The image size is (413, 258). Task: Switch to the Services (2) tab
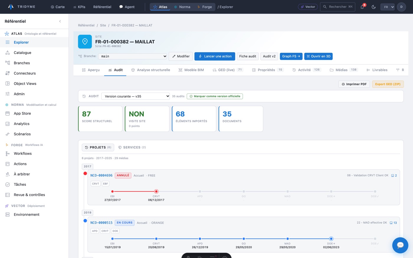(x=132, y=147)
